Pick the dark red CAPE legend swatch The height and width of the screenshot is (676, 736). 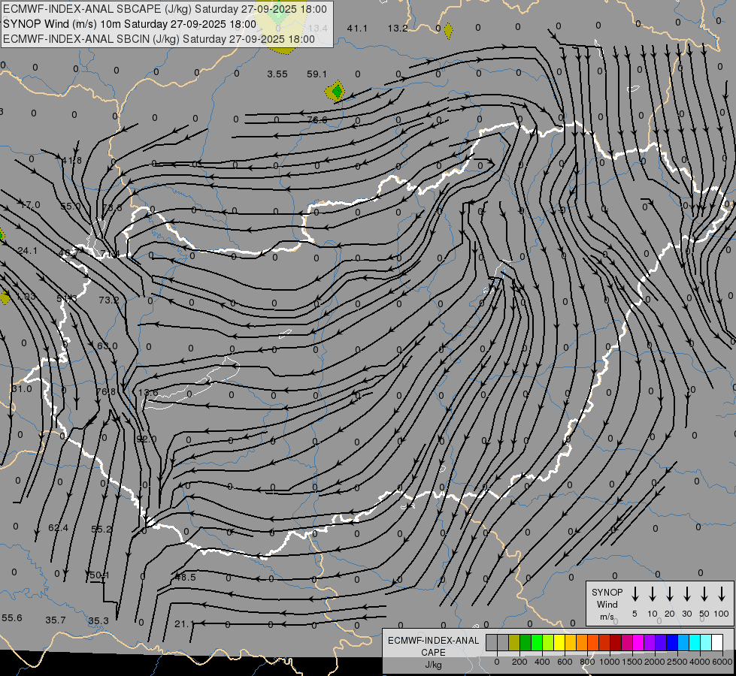[616, 642]
